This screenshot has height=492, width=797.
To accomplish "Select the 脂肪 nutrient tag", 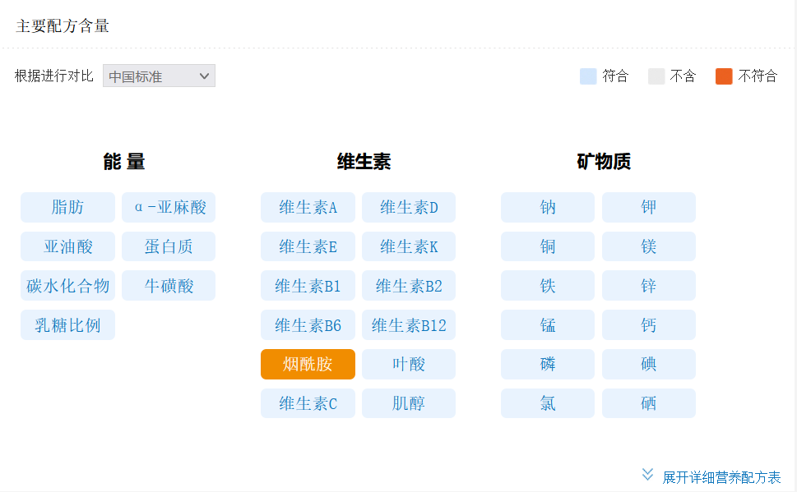I will (67, 207).
